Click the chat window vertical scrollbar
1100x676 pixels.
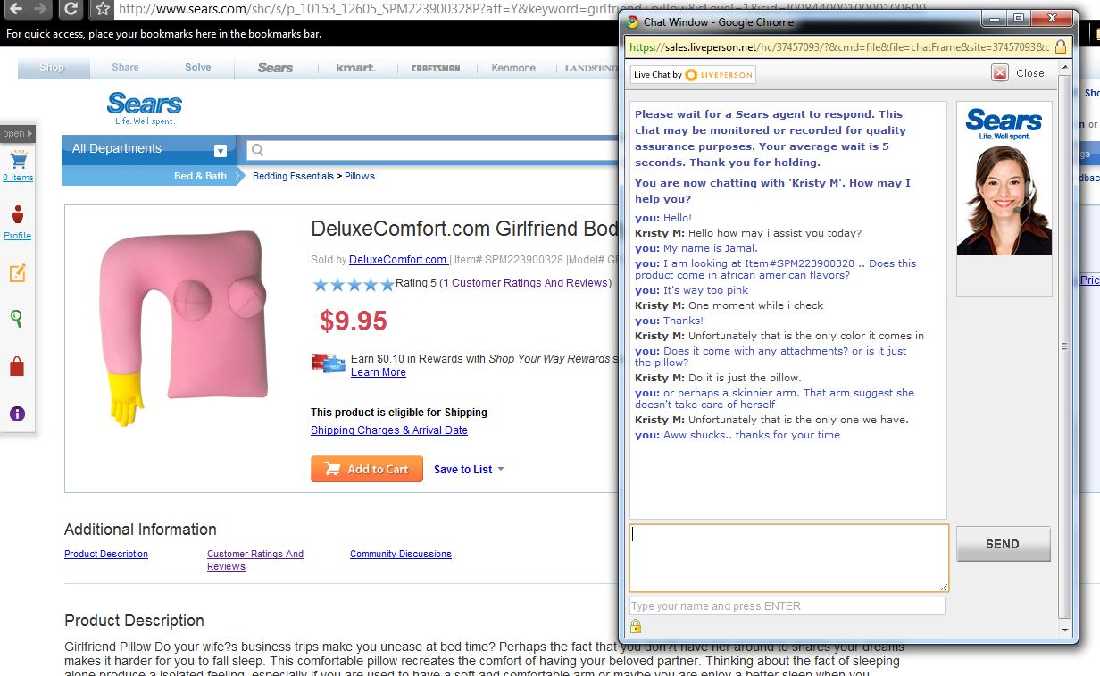click(1063, 346)
